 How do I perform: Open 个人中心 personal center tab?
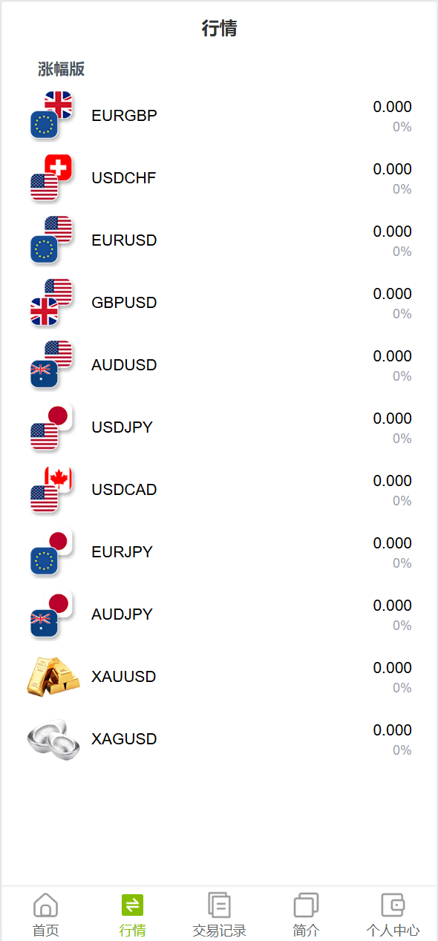click(393, 915)
